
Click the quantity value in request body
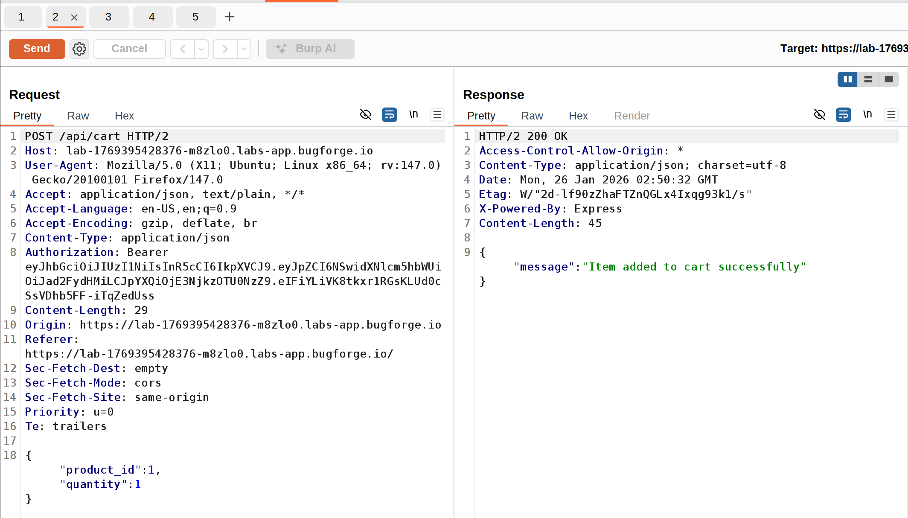pos(138,484)
